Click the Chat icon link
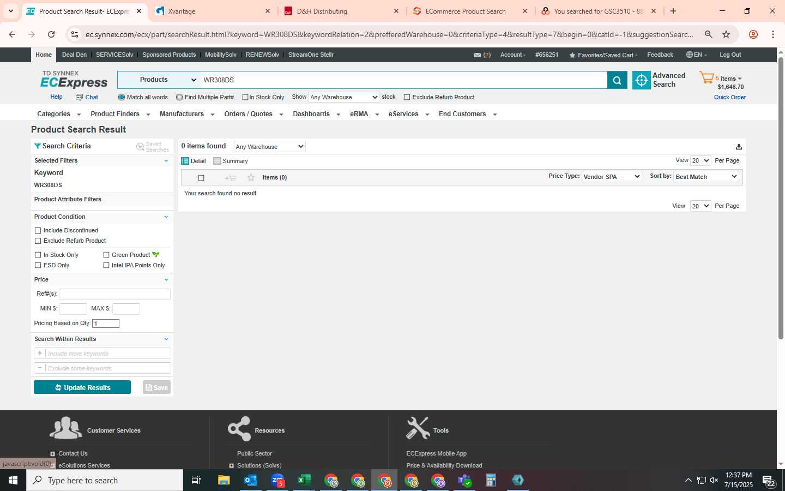 coord(87,97)
